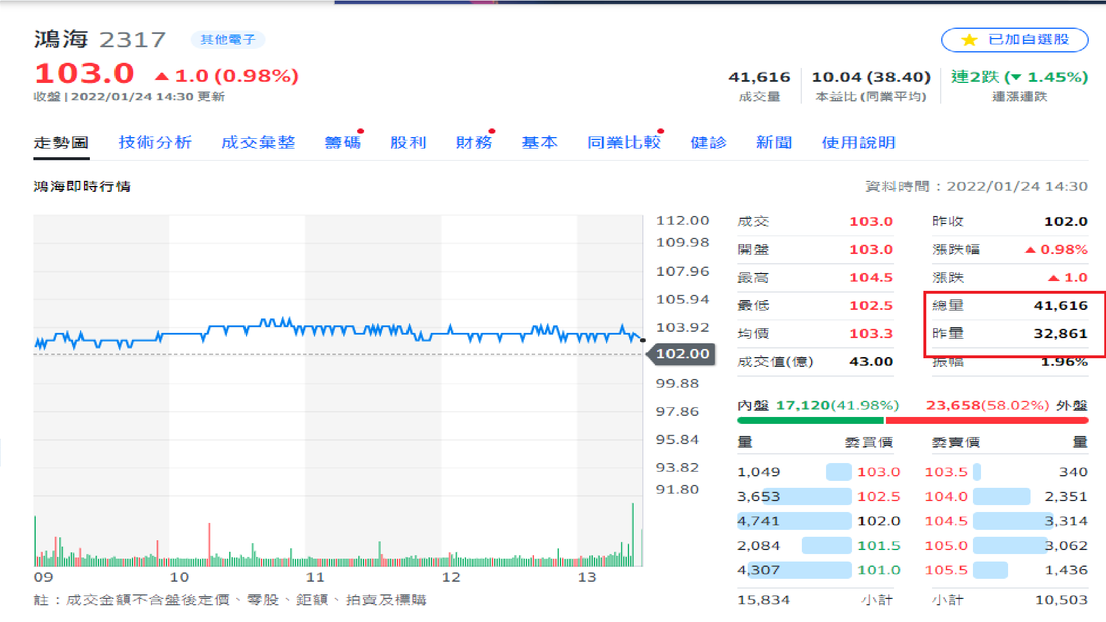1106x622 pixels.
Task: Click the 委賣價 105.0 ask price
Action: coord(946,545)
